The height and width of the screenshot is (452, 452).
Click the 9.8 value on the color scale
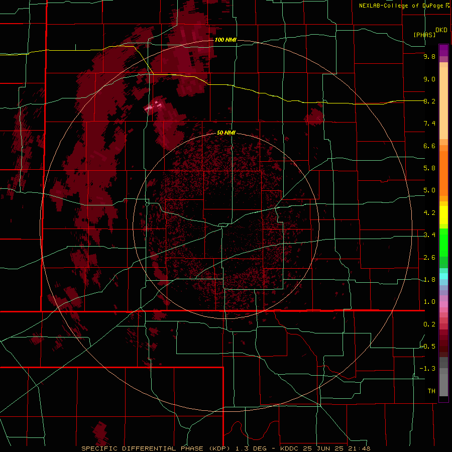pos(429,56)
